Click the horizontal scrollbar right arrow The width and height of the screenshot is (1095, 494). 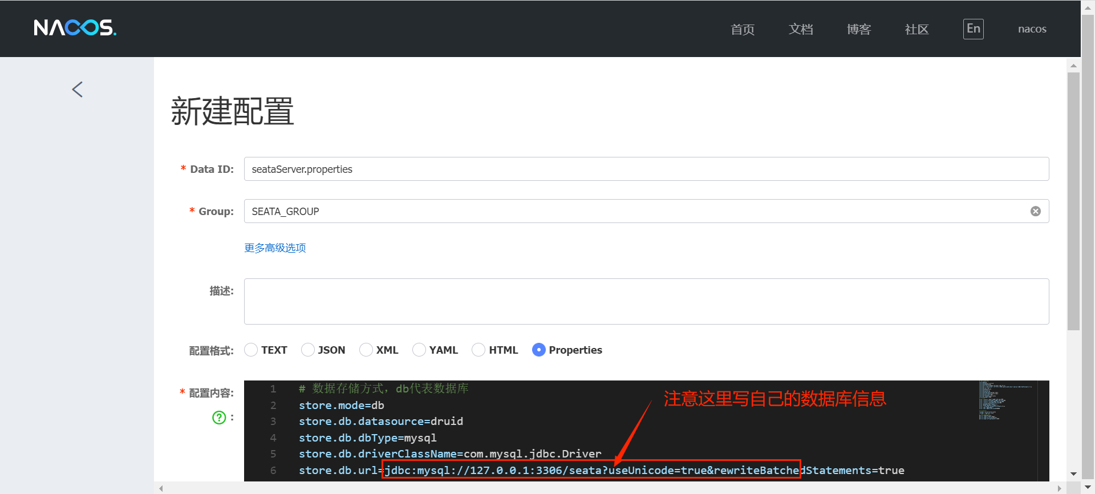coord(1060,488)
